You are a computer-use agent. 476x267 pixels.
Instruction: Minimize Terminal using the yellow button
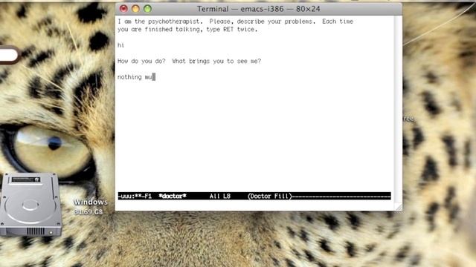135,9
